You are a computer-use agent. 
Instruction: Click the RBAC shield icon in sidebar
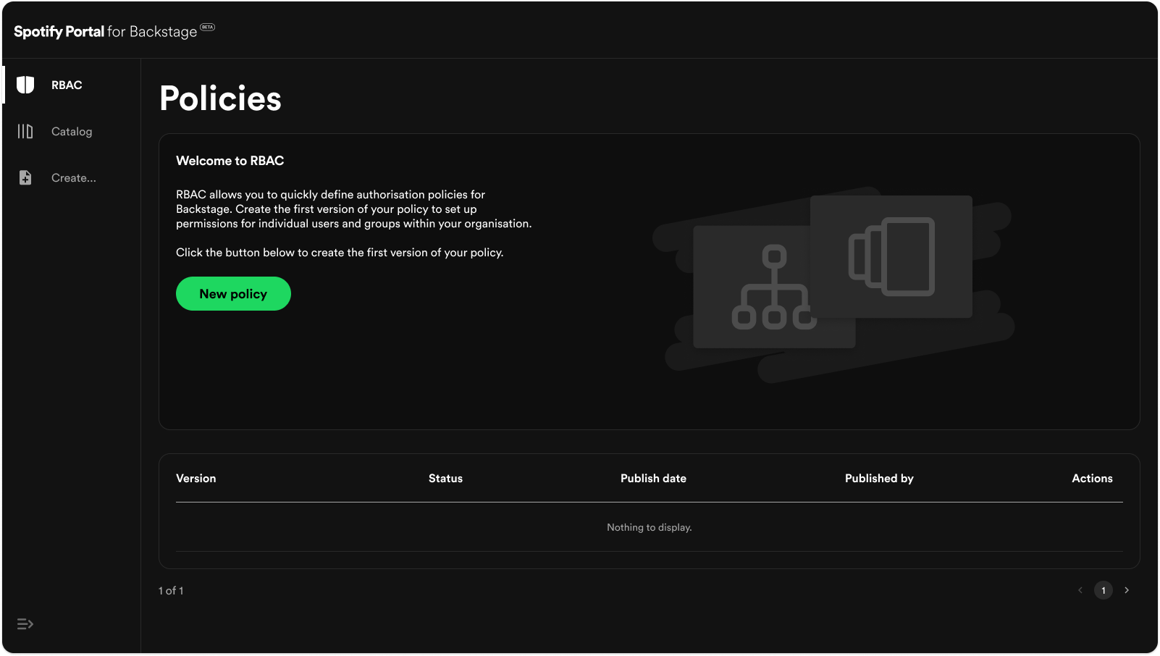click(x=25, y=85)
